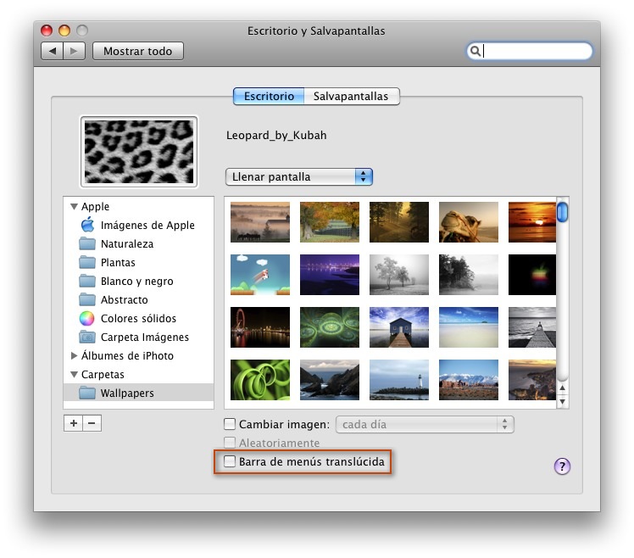Select the lighthouse on rocks wallpaper
This screenshot has height=558, width=634.
[399, 380]
